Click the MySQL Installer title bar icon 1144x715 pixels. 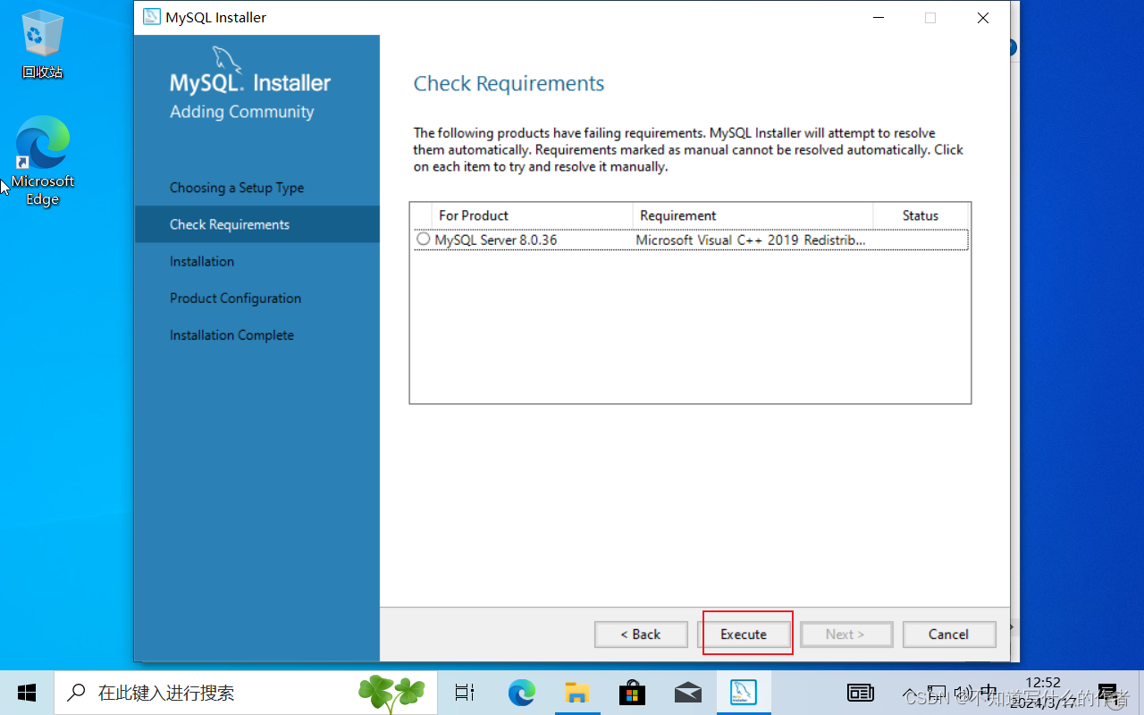coord(152,18)
